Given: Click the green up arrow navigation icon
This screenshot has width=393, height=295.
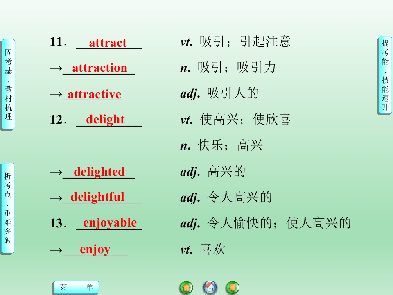Looking at the screenshot, I should click(x=186, y=288).
